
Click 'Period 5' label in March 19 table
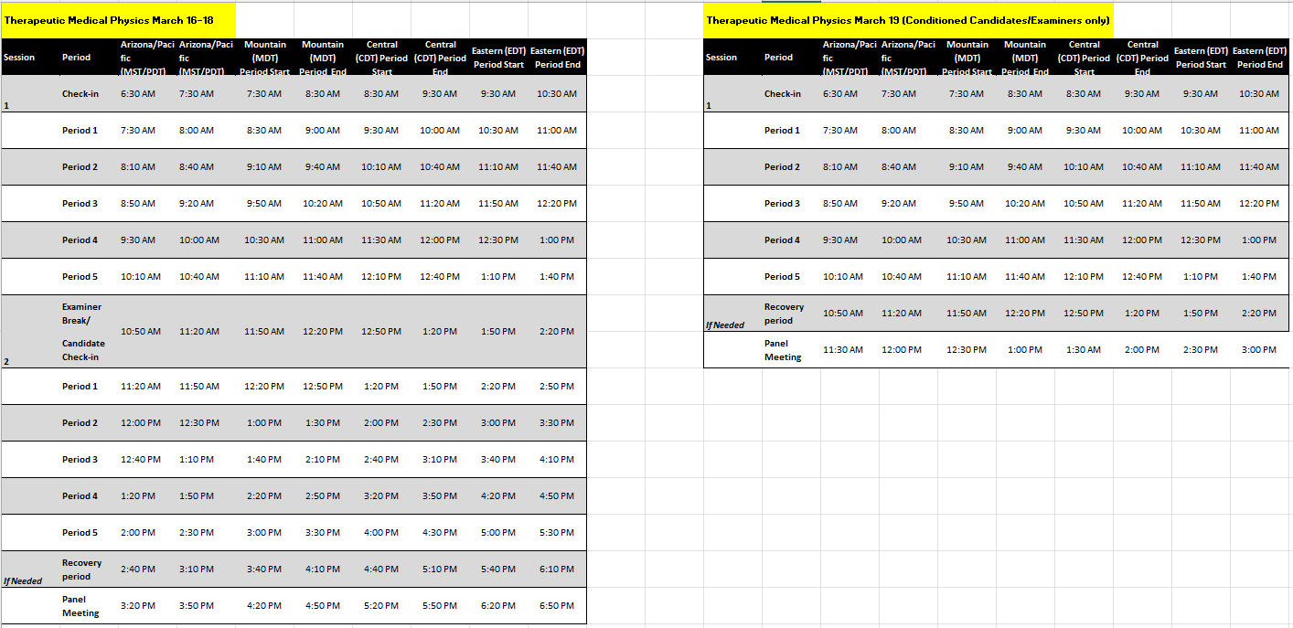pyautogui.click(x=782, y=277)
